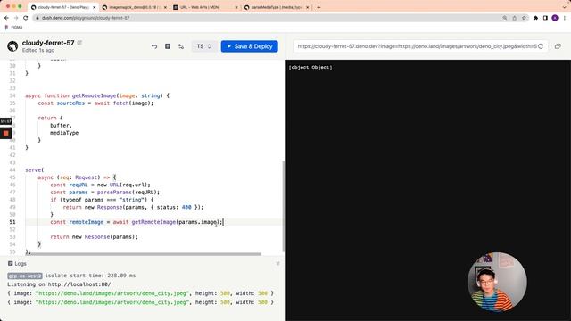This screenshot has width=571, height=321.
Task: Edit the cloudy-ferret-57 project name pencil icon
Action: (x=79, y=43)
